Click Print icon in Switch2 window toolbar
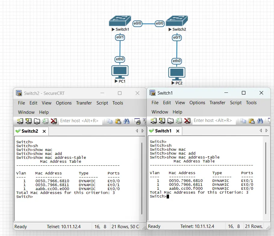The image size is (274, 236). point(137,121)
